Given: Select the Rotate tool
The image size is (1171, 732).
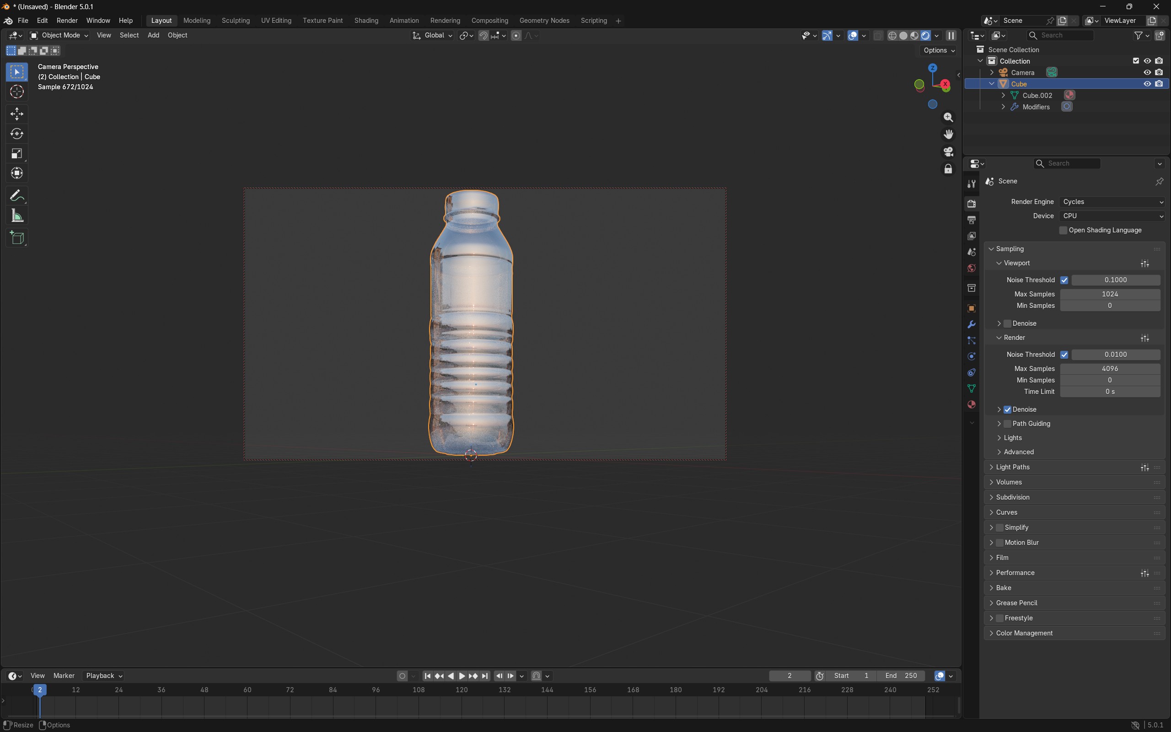Looking at the screenshot, I should pos(17,134).
